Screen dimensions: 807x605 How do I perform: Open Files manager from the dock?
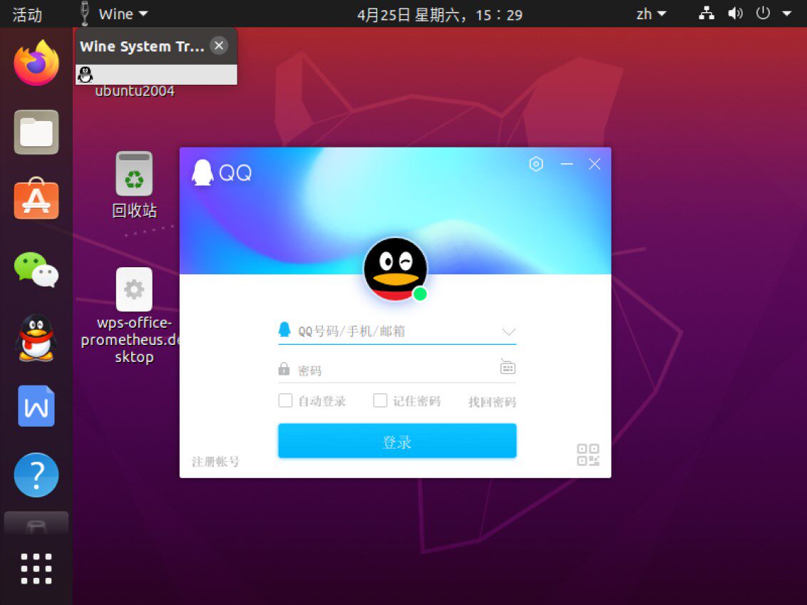pyautogui.click(x=36, y=133)
